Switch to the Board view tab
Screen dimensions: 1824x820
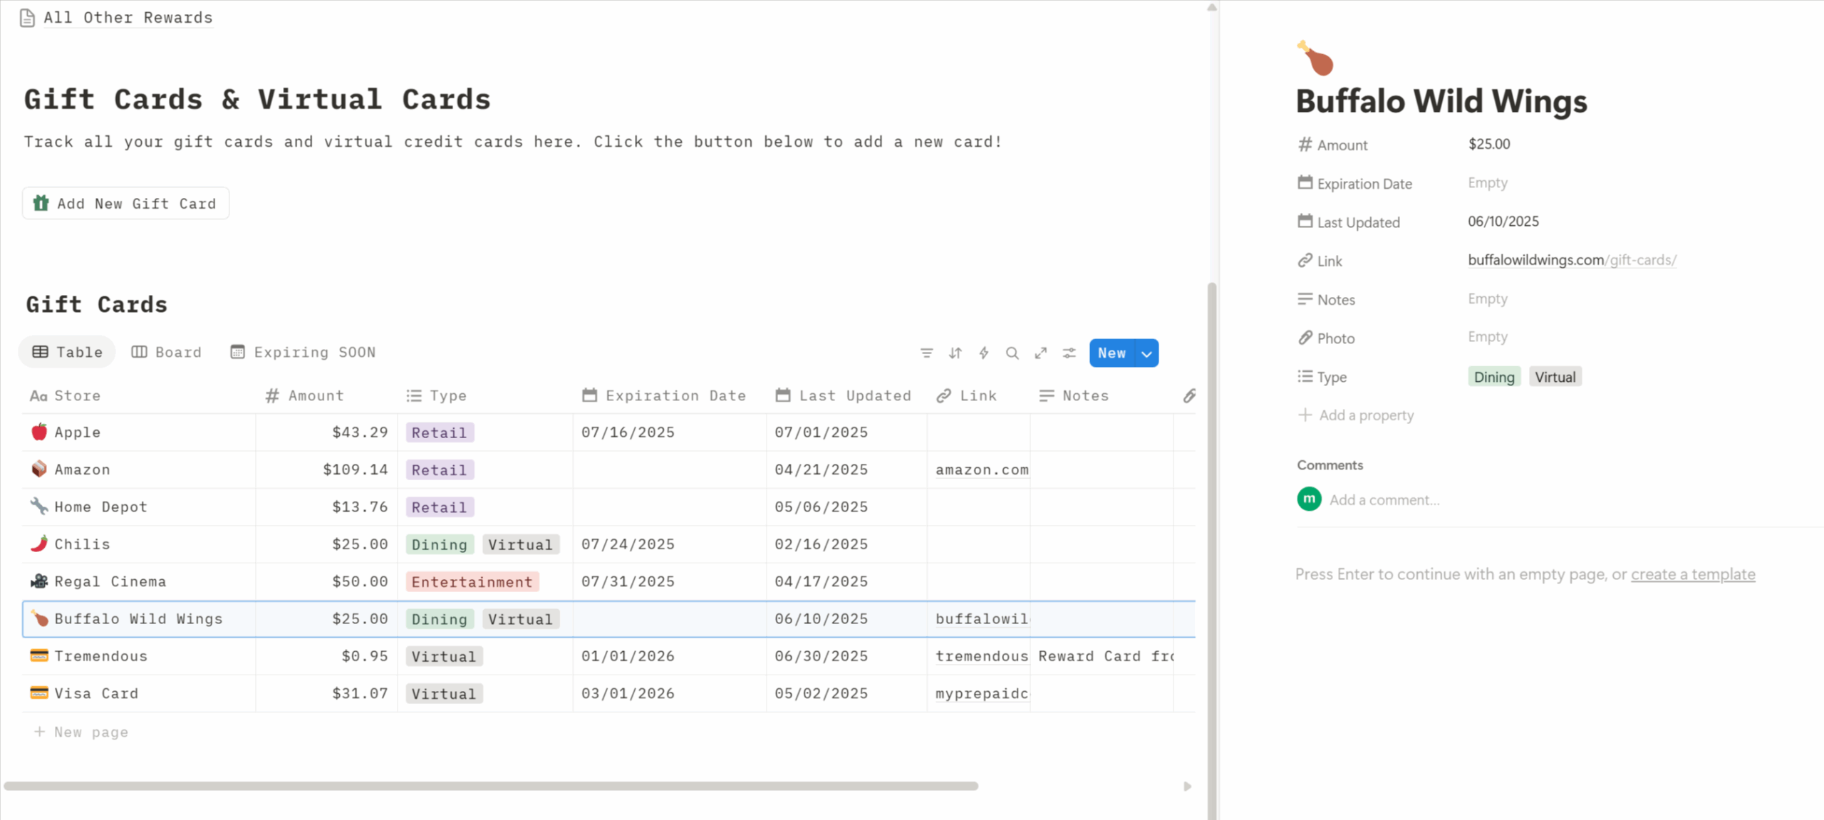coord(166,352)
